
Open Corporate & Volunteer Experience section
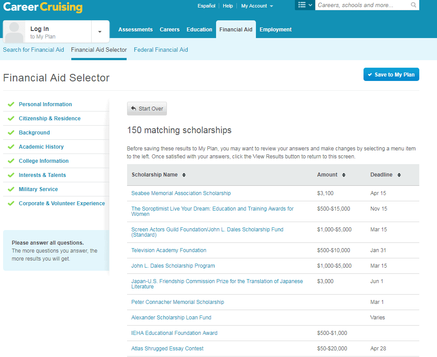point(62,203)
